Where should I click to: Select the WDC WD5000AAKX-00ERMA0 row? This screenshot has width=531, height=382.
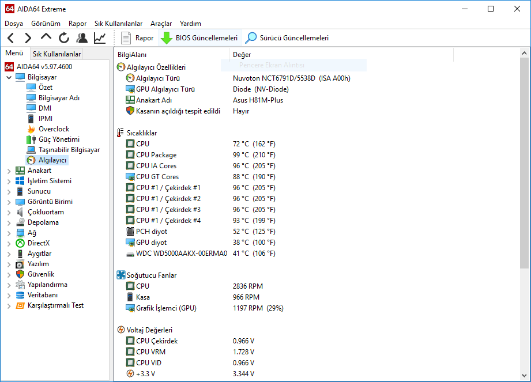pos(201,254)
